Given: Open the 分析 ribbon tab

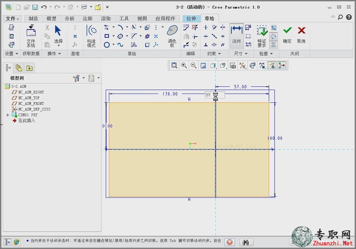Looking at the screenshot, I should tap(69, 18).
